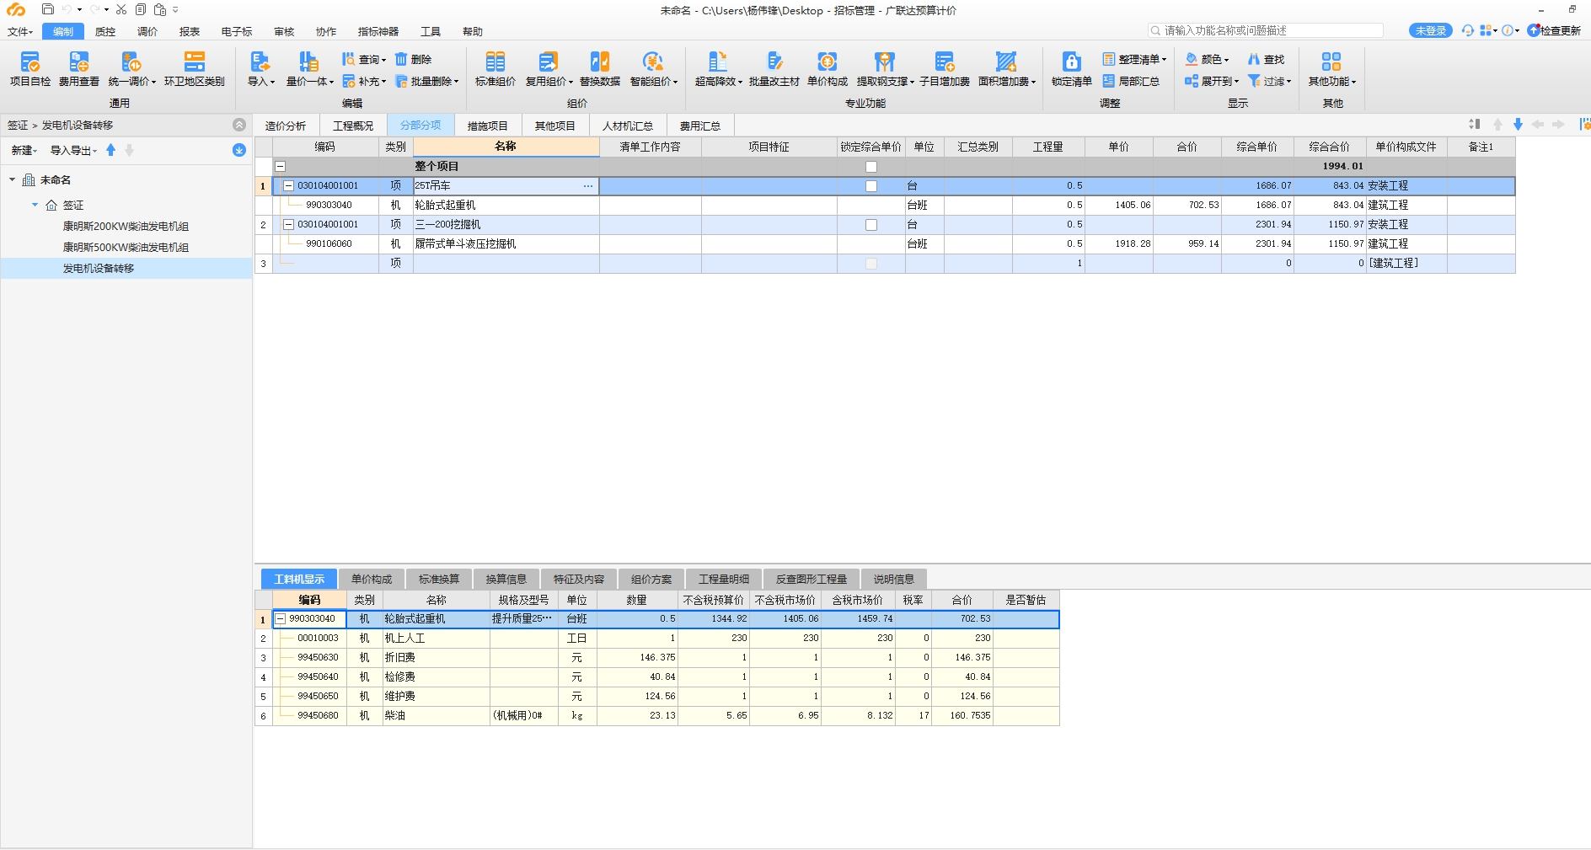Click 批量改主材 tool

774,68
